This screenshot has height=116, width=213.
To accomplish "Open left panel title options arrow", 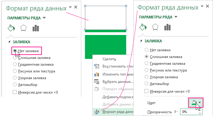I will click(x=70, y=7).
